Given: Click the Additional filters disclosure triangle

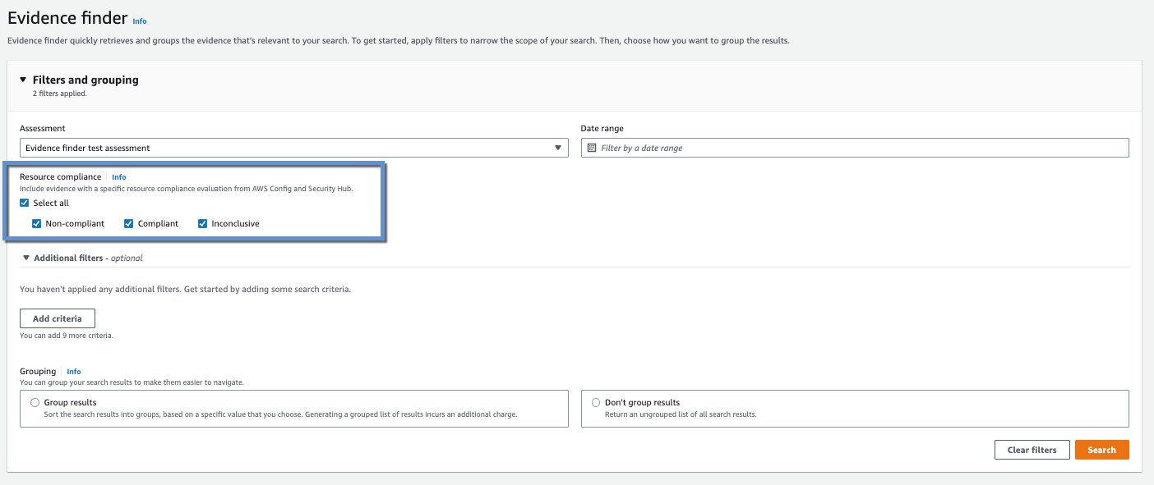Looking at the screenshot, I should [25, 257].
